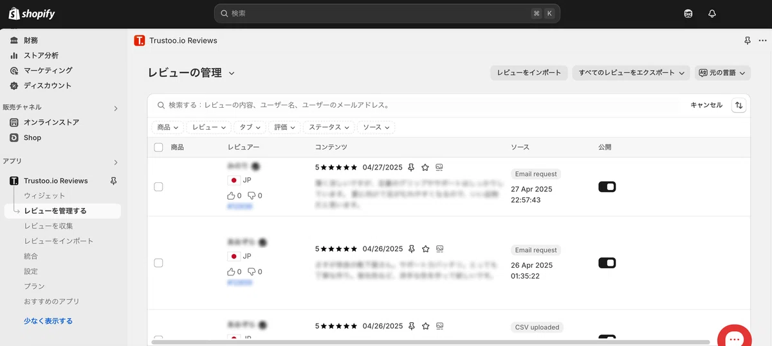
Task: Open the 評価 rating filter dropdown
Action: click(285, 128)
